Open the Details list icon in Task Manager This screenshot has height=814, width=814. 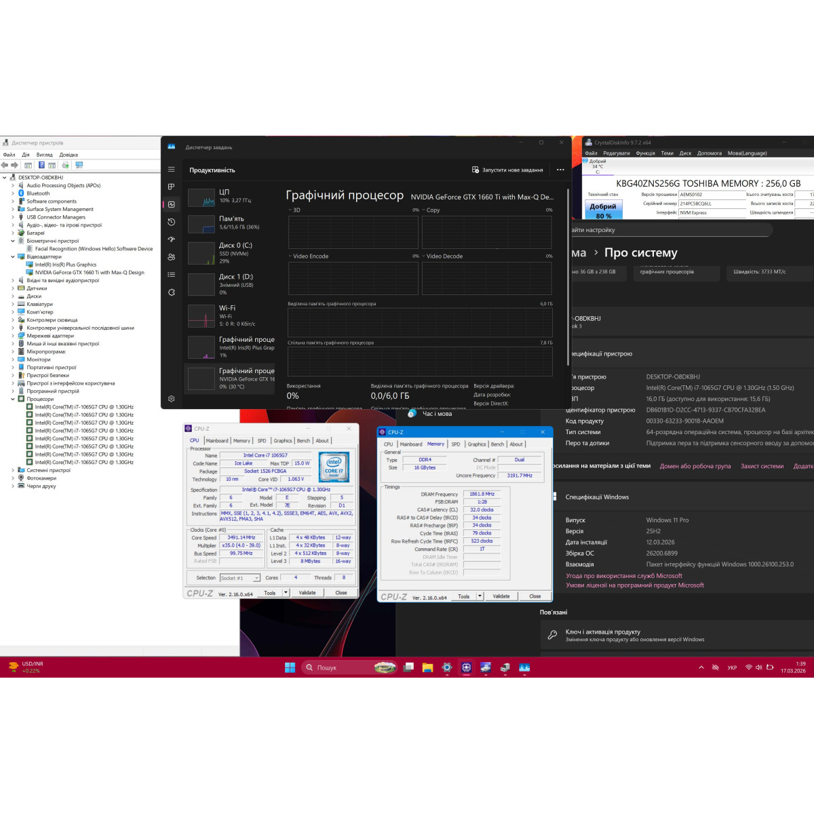[x=171, y=275]
